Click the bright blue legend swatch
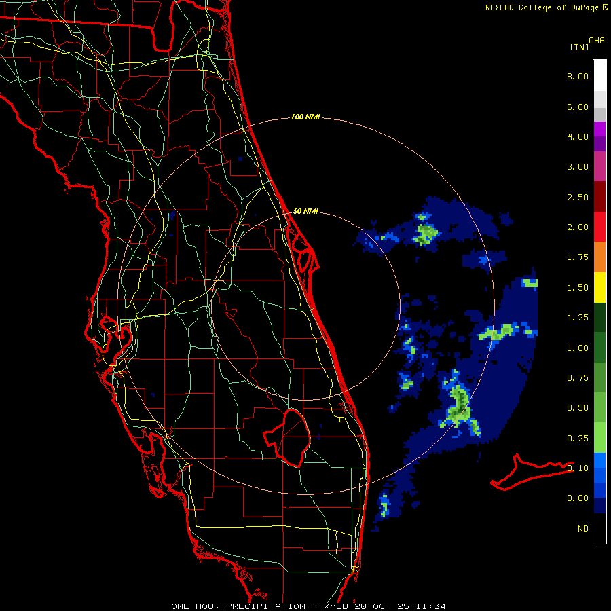Image resolution: width=611 pixels, height=611 pixels. (x=599, y=460)
